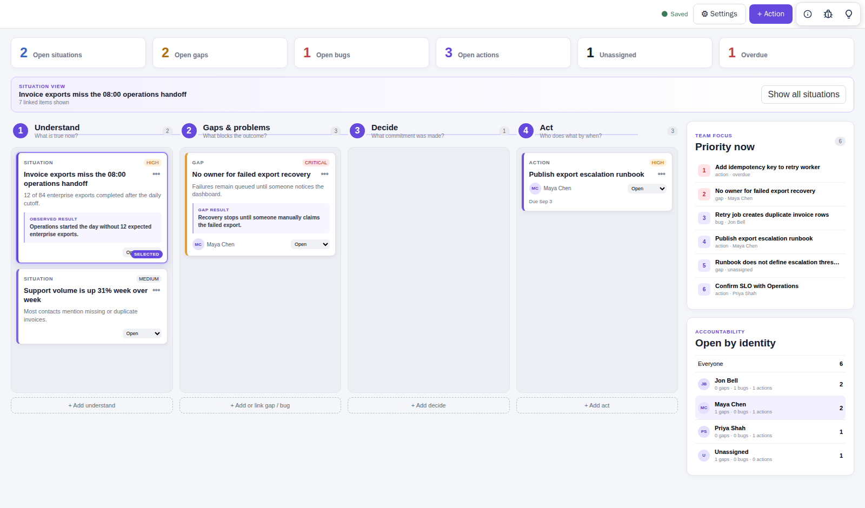Click the lightbulb ideas icon
865x508 pixels.
point(849,14)
